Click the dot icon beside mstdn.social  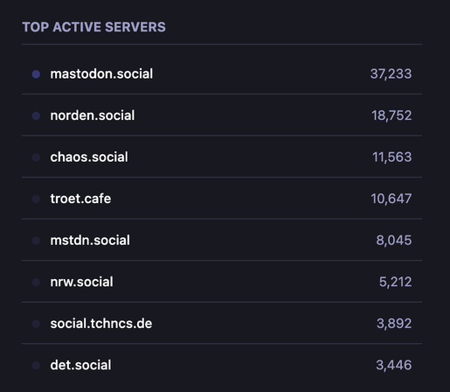(x=36, y=241)
